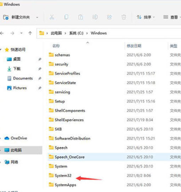
Task: Click the Delete trash icon
Action: click(x=124, y=17)
